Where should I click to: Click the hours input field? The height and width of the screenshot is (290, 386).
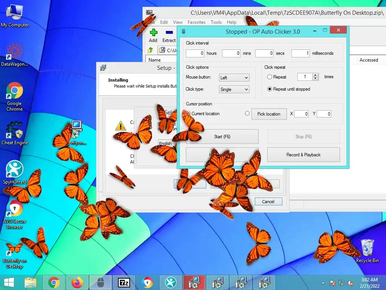pyautogui.click(x=195, y=53)
